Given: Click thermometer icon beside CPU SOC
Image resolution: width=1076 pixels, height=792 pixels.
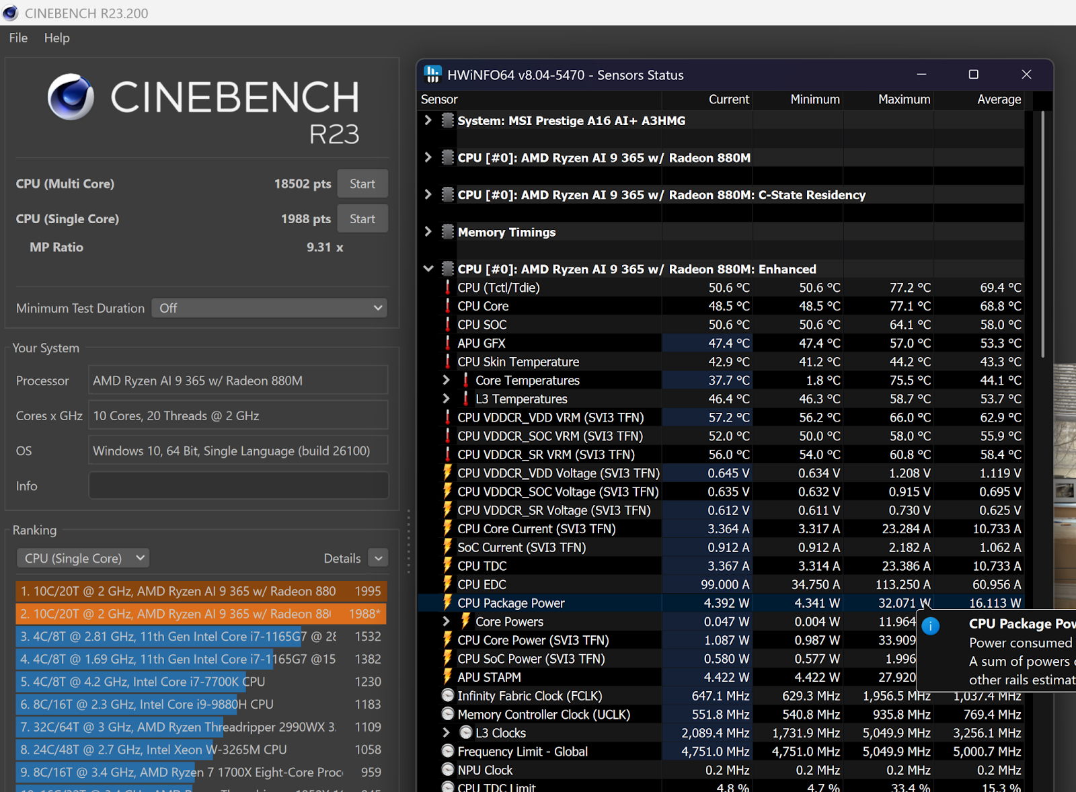Looking at the screenshot, I should (x=448, y=324).
